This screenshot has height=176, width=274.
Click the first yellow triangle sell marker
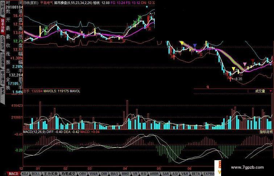tap(182, 43)
